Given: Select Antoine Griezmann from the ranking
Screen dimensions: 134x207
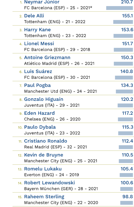Looking at the screenshot, I should pos(47,57).
